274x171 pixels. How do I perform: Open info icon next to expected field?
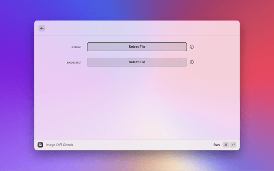(192, 62)
